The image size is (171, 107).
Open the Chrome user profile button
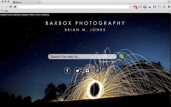click(169, 2)
